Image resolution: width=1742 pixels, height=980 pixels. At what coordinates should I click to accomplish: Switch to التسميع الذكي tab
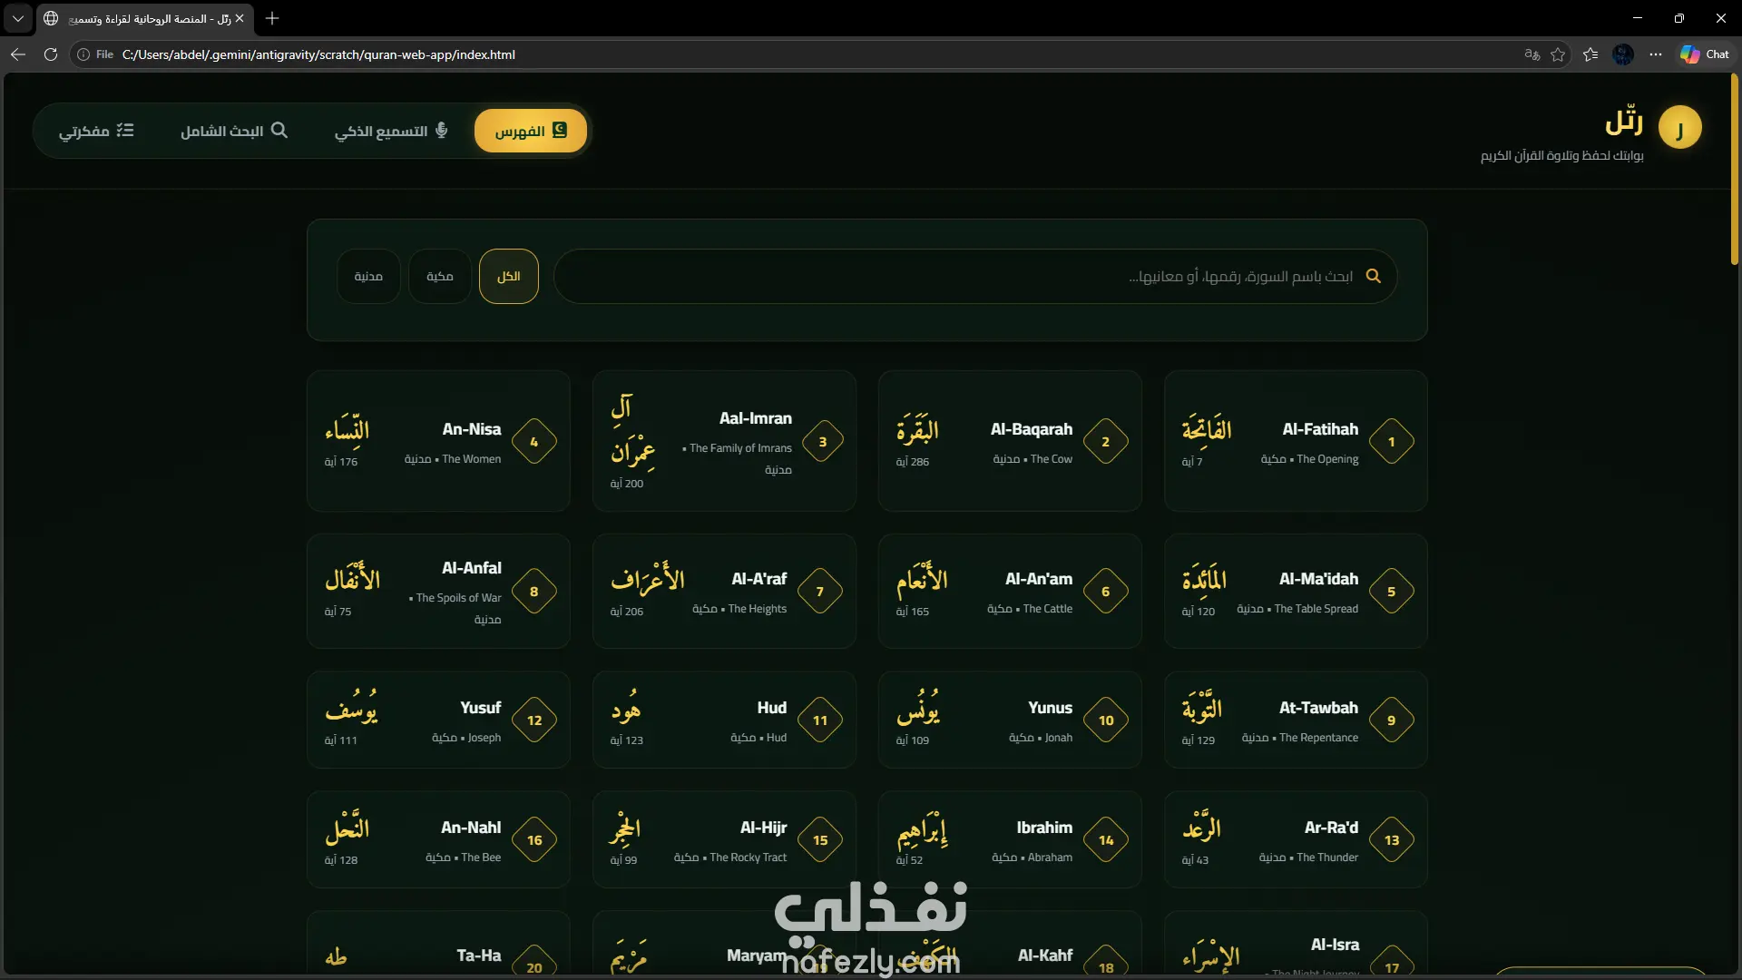(x=391, y=132)
